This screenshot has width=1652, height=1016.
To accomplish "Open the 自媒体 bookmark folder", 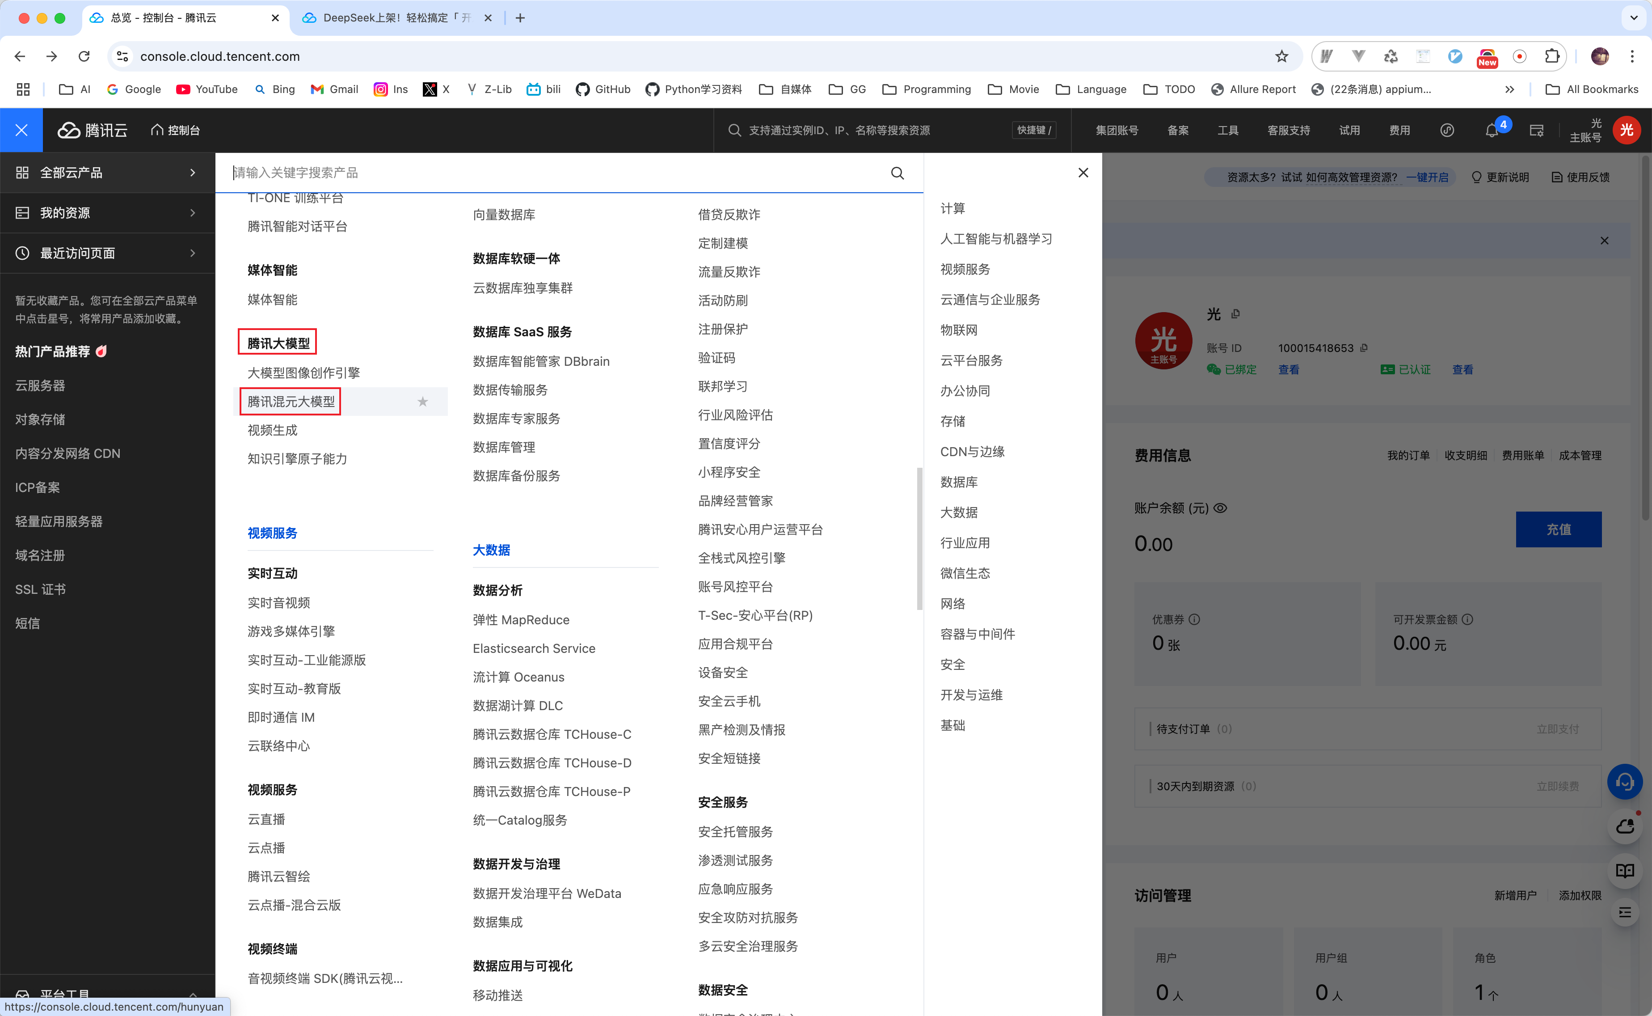I will [x=785, y=89].
